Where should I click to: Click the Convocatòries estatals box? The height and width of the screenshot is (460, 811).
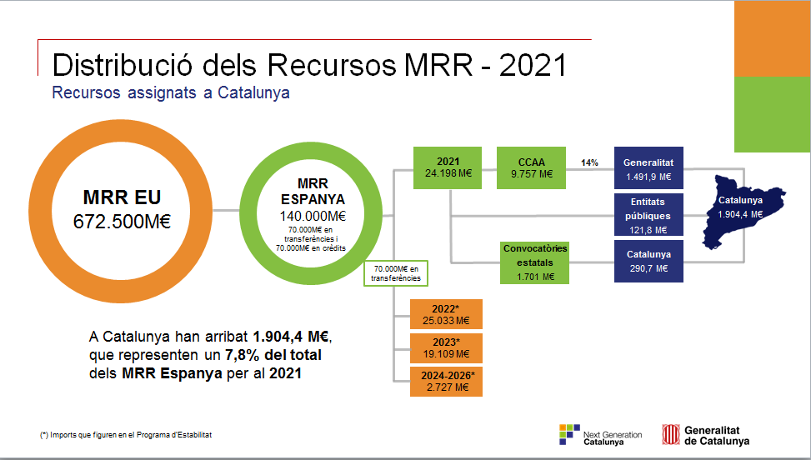click(x=535, y=262)
